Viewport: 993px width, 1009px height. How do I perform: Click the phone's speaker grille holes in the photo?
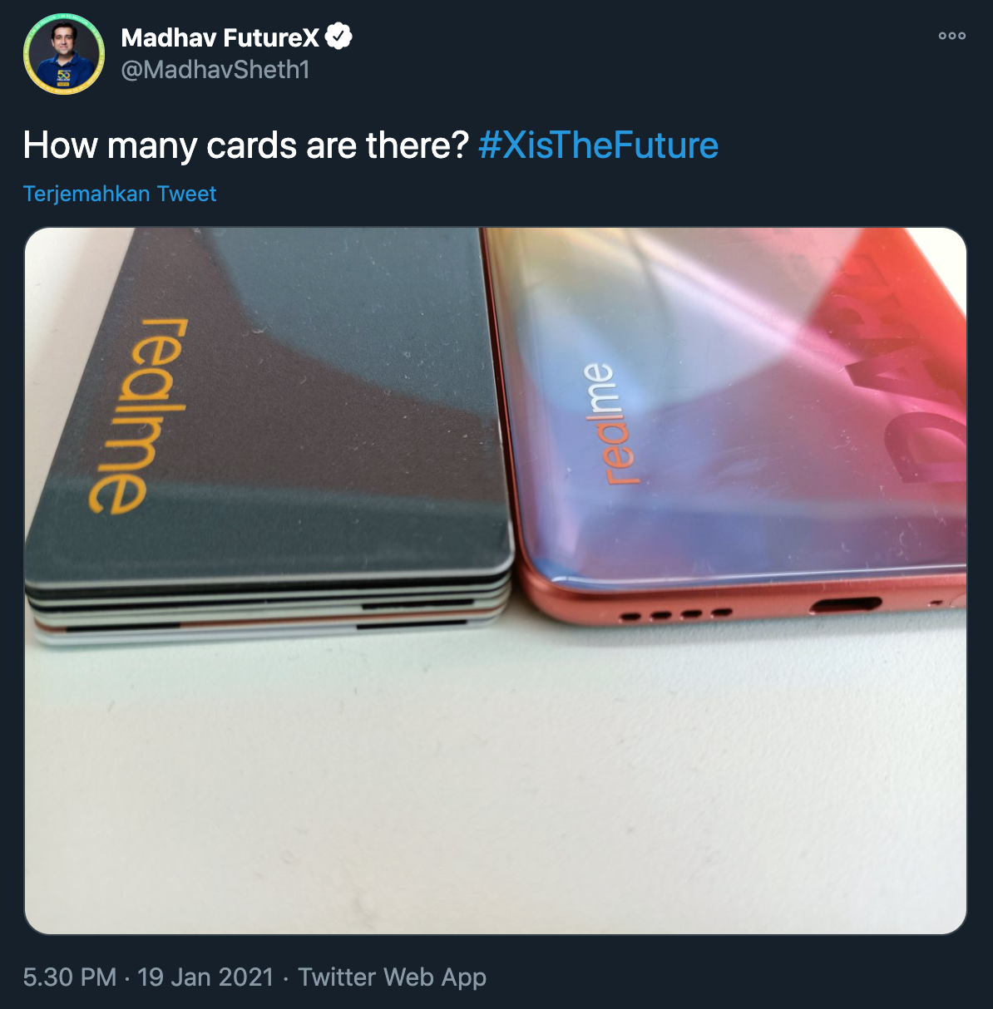[675, 616]
